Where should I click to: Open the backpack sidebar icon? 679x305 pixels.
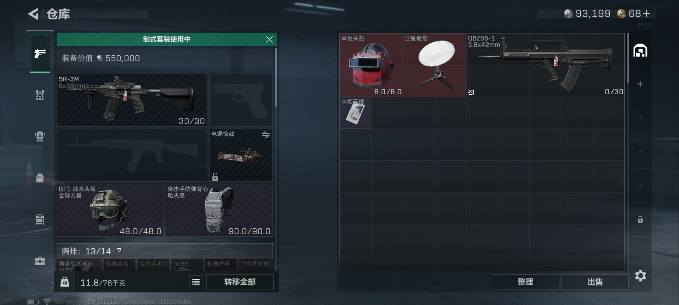pos(40,136)
